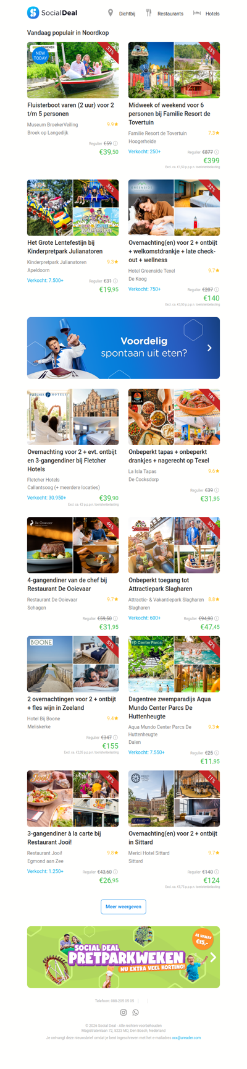This screenshot has width=247, height=1069.
Task: Click info icon beside Merici Hotel price €140
Action: click(217, 872)
